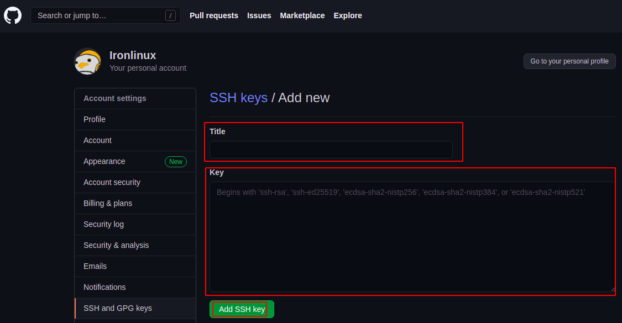Grab the Key textarea resize handle
The height and width of the screenshot is (323, 622).
pyautogui.click(x=611, y=289)
